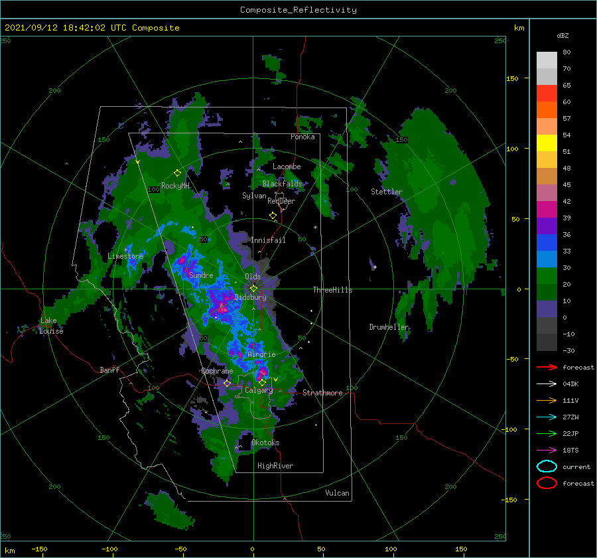The image size is (597, 558).
Task: Click the bright green 20-30 dBZ swatch
Action: [x=547, y=276]
